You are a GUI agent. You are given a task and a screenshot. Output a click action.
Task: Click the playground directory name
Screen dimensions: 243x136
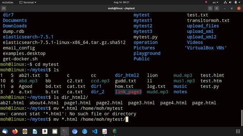147,53
